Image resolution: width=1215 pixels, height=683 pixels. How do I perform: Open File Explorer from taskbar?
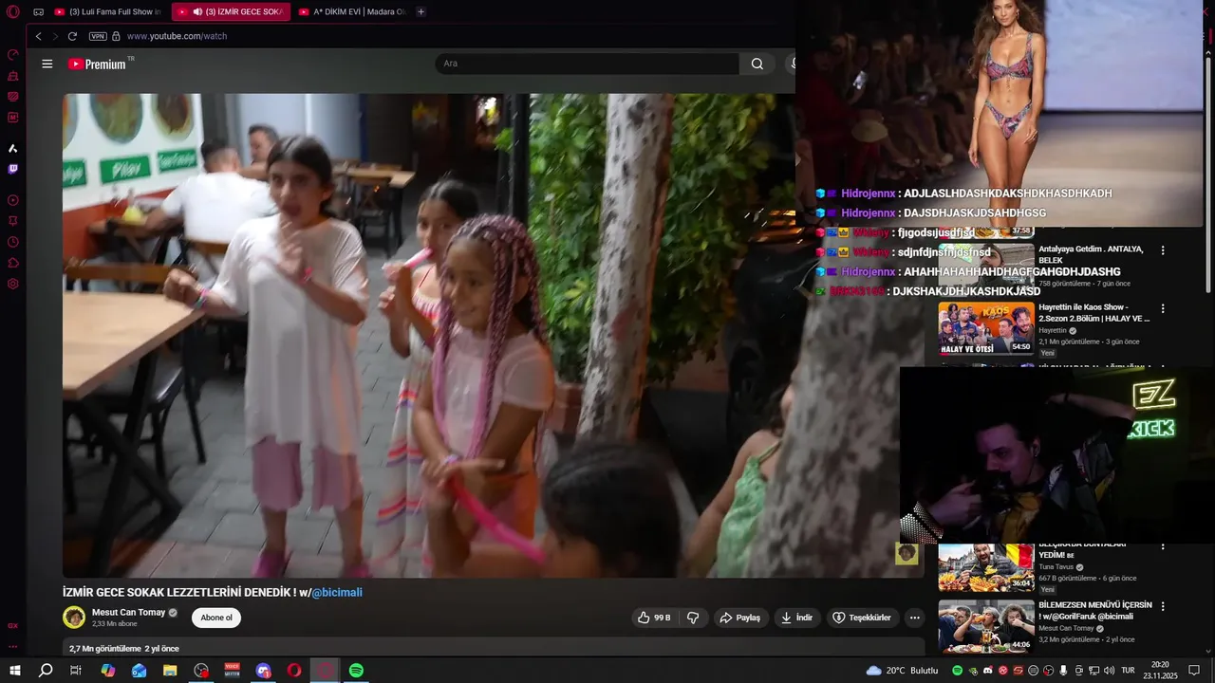coord(170,671)
